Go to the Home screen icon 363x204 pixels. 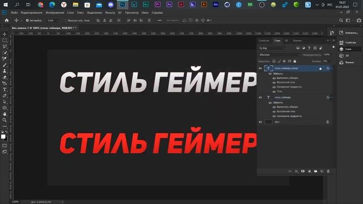pos(7,20)
